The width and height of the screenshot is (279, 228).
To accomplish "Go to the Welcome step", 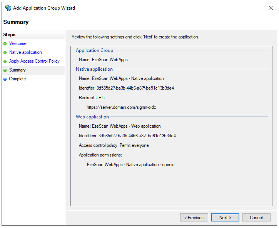I will tap(18, 44).
